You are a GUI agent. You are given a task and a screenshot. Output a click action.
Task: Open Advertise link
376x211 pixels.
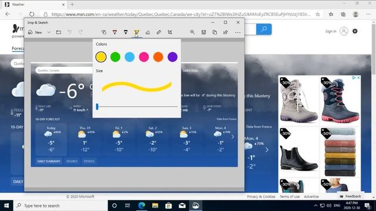[x=311, y=196]
